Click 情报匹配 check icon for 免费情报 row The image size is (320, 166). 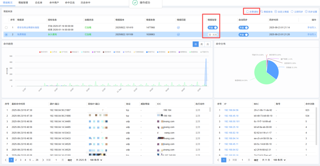click(178, 35)
